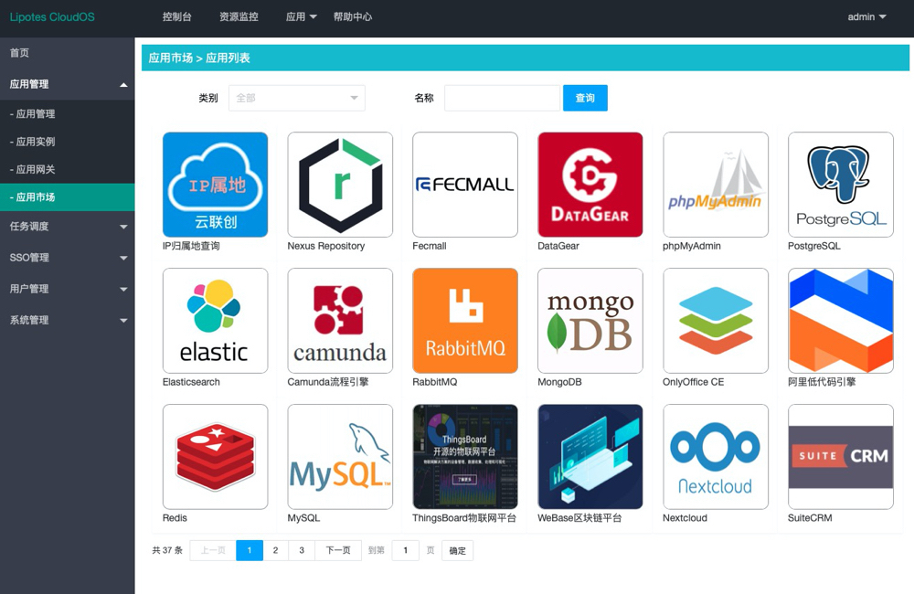Expand the 用户管理 sidebar section
This screenshot has height=594, width=914.
pos(68,289)
